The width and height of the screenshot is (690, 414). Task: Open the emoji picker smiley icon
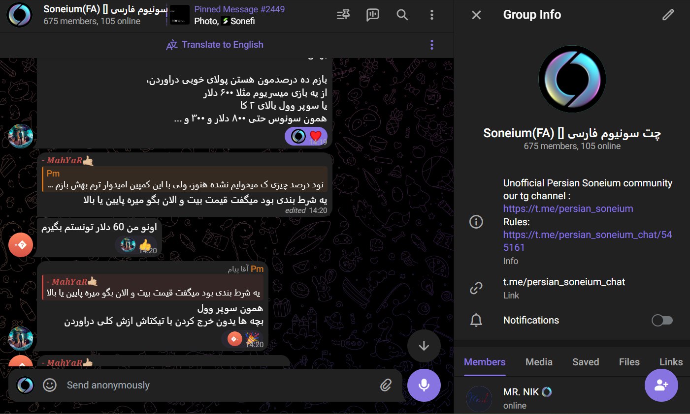[50, 385]
